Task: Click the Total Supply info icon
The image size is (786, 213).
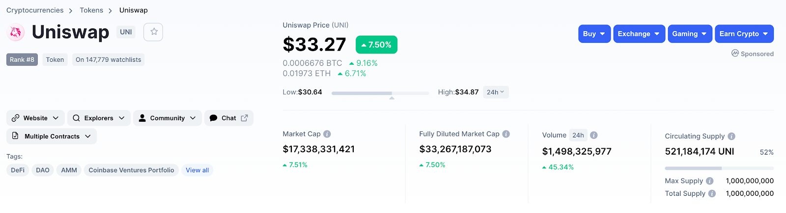Action: (x=712, y=194)
